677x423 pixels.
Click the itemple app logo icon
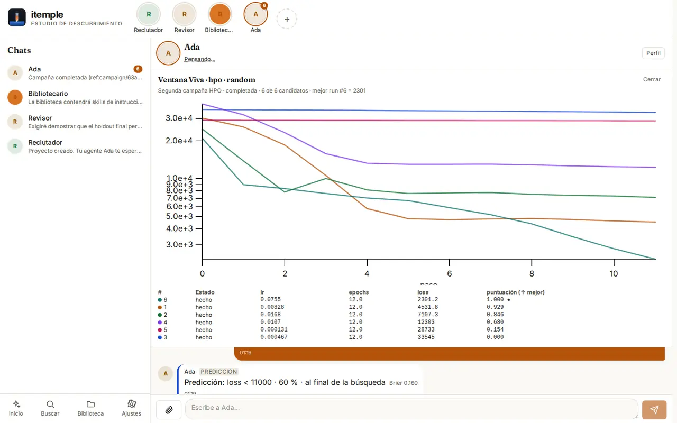point(17,17)
